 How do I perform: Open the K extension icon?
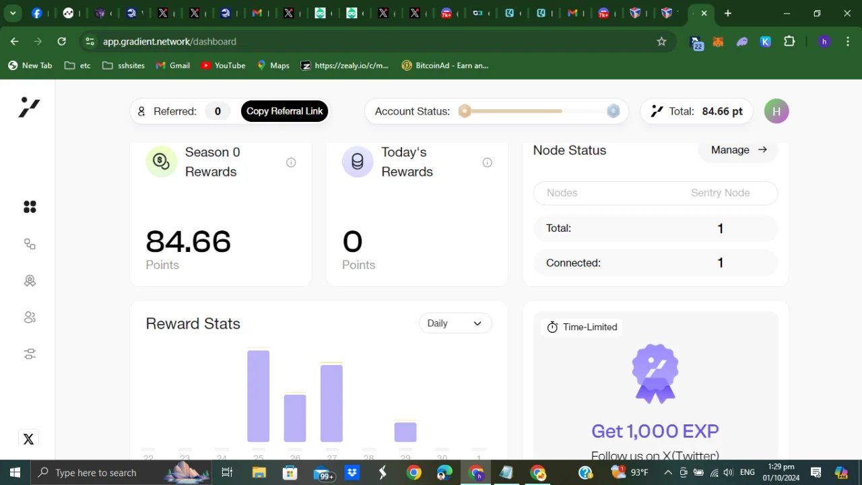766,42
